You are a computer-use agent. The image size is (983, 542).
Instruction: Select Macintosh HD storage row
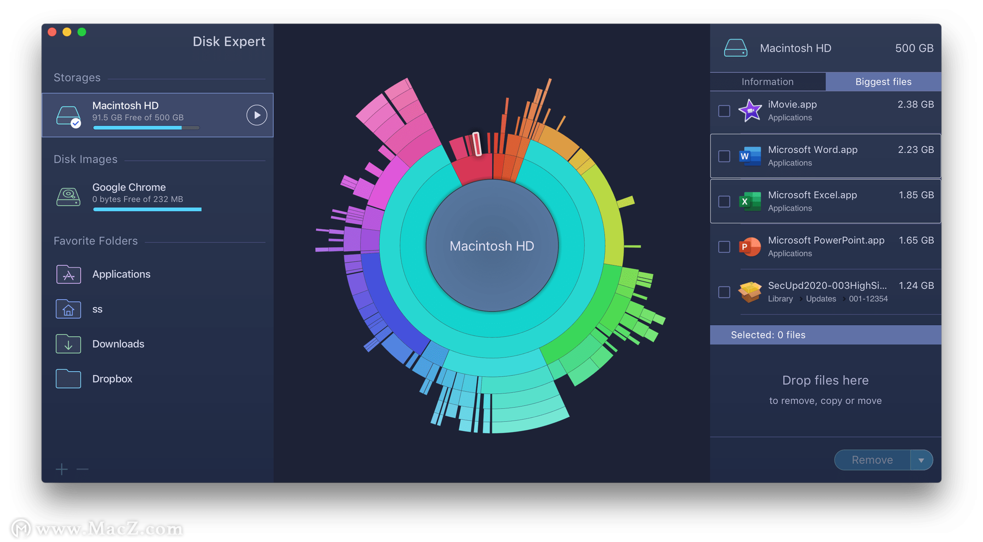tap(158, 115)
